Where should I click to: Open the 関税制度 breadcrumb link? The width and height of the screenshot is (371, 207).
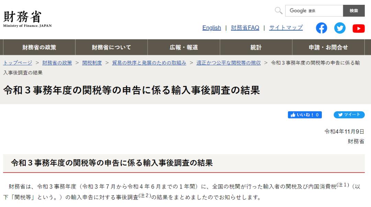(91, 63)
